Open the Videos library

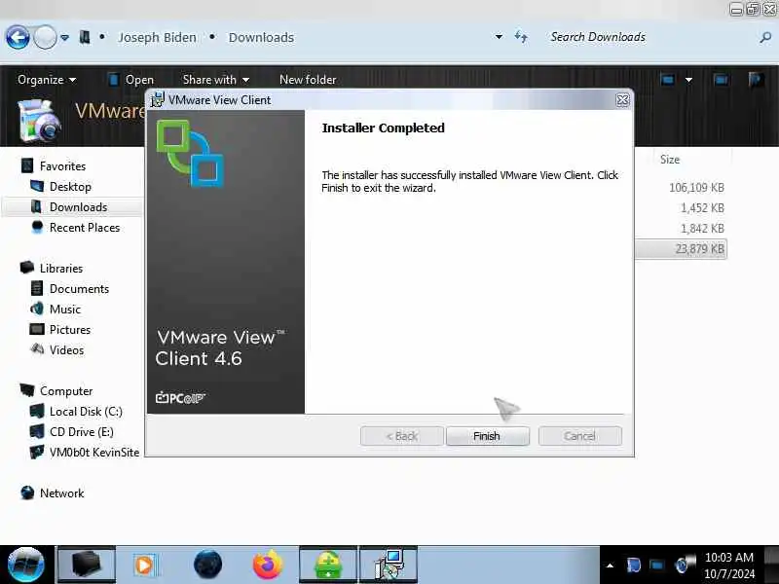tap(66, 350)
